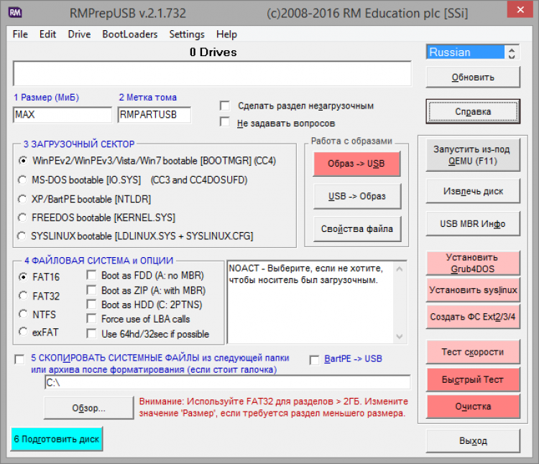Enable the BartPE -> USB checkbox
The image size is (539, 464).
pos(314,361)
